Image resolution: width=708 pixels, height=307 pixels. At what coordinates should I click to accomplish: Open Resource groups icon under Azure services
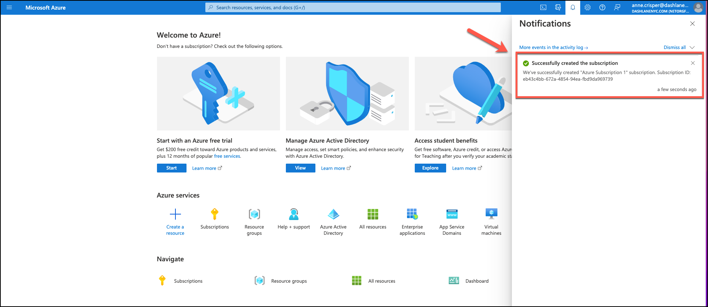pos(254,214)
